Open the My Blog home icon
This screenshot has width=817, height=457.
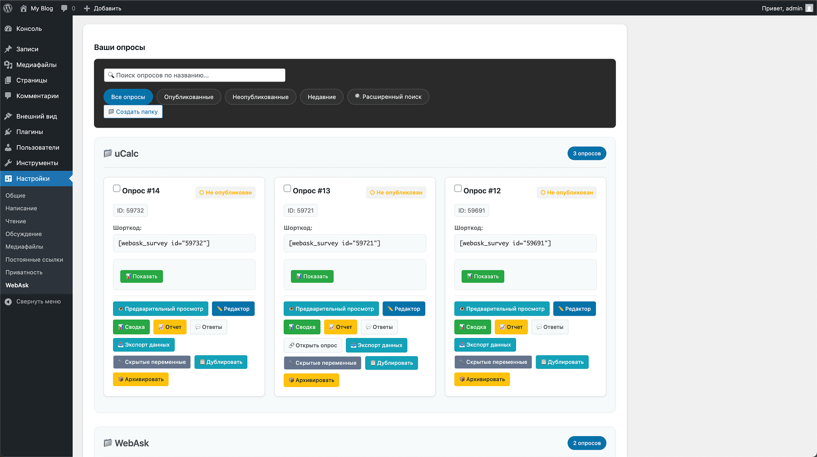(x=24, y=8)
